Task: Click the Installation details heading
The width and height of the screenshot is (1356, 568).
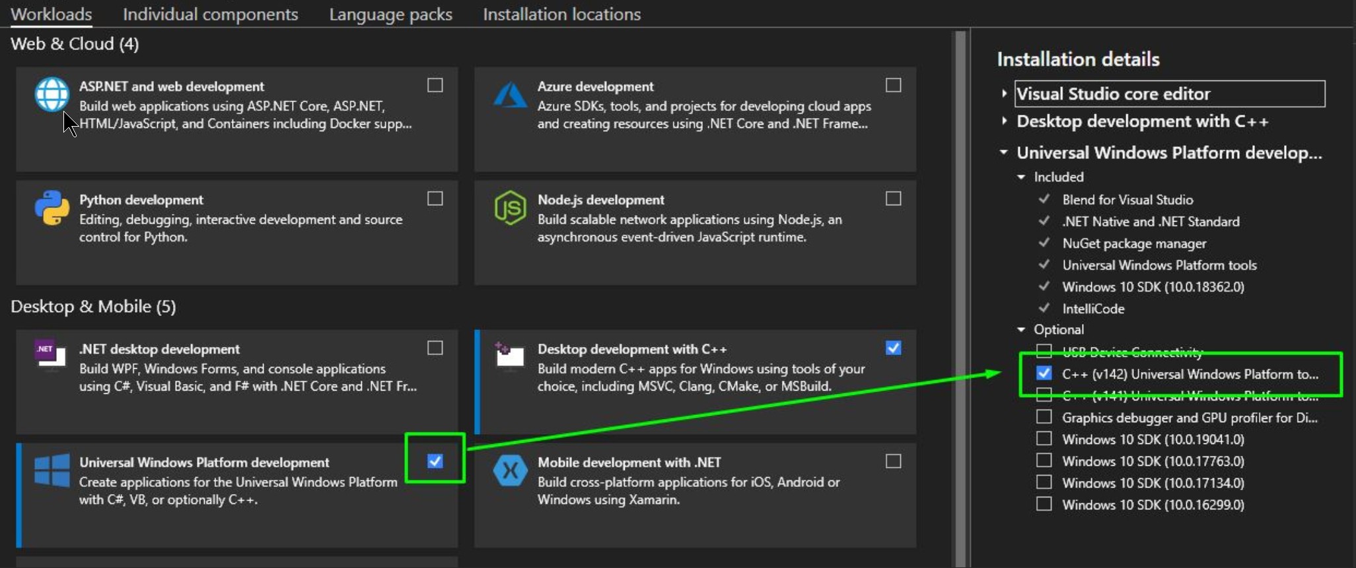Action: tap(1078, 59)
